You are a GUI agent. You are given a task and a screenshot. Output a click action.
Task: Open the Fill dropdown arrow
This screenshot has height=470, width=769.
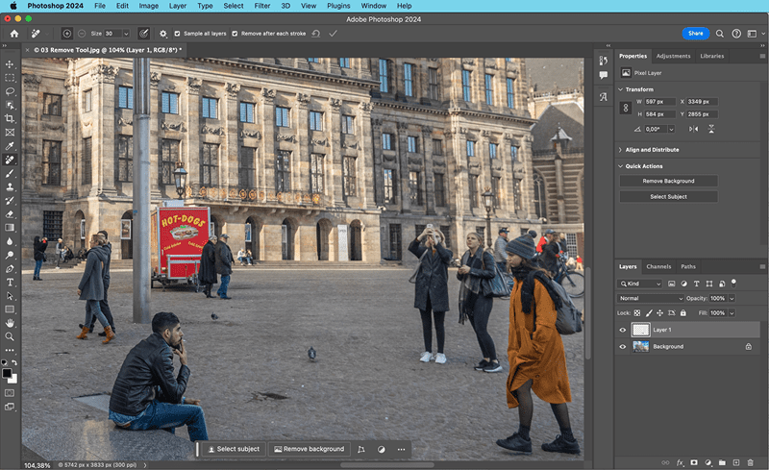click(x=732, y=313)
